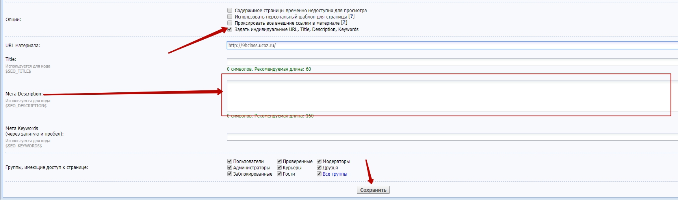Toggle 'Проксировать все внешние ссылки' checkbox
The width and height of the screenshot is (678, 200).
tap(230, 23)
